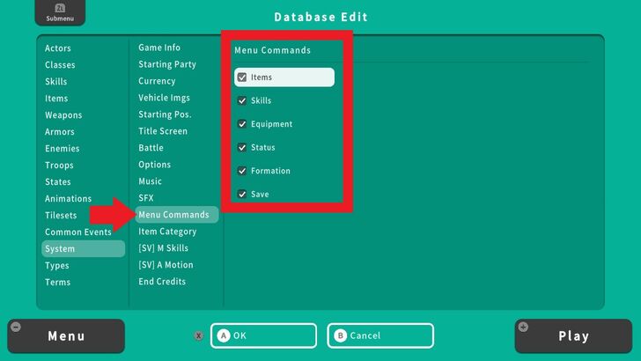
Task: Open the Animations category
Action: pyautogui.click(x=69, y=199)
